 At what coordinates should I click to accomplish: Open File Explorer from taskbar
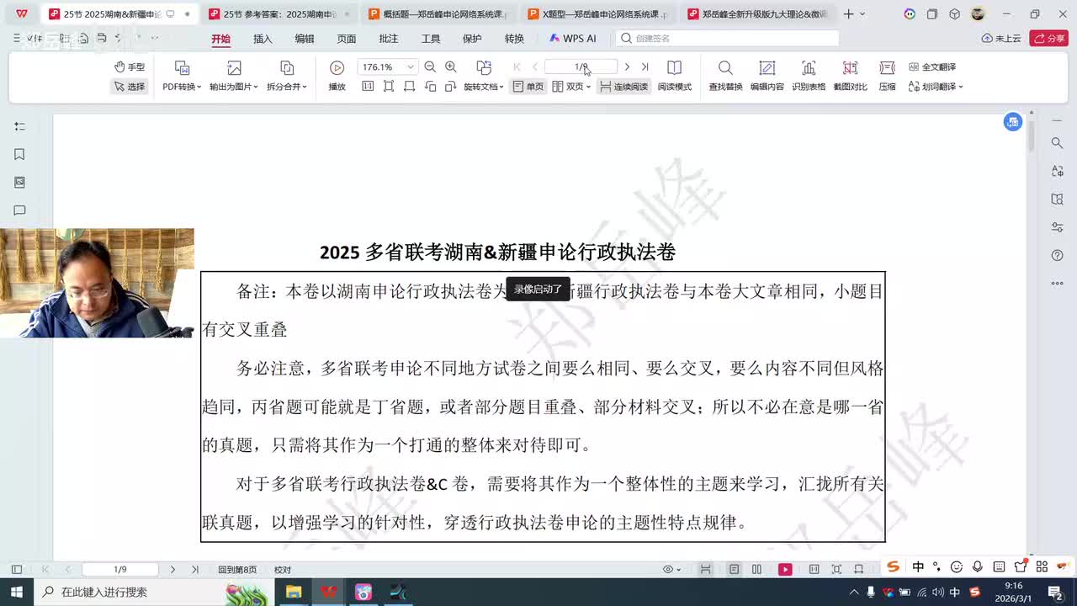[293, 593]
